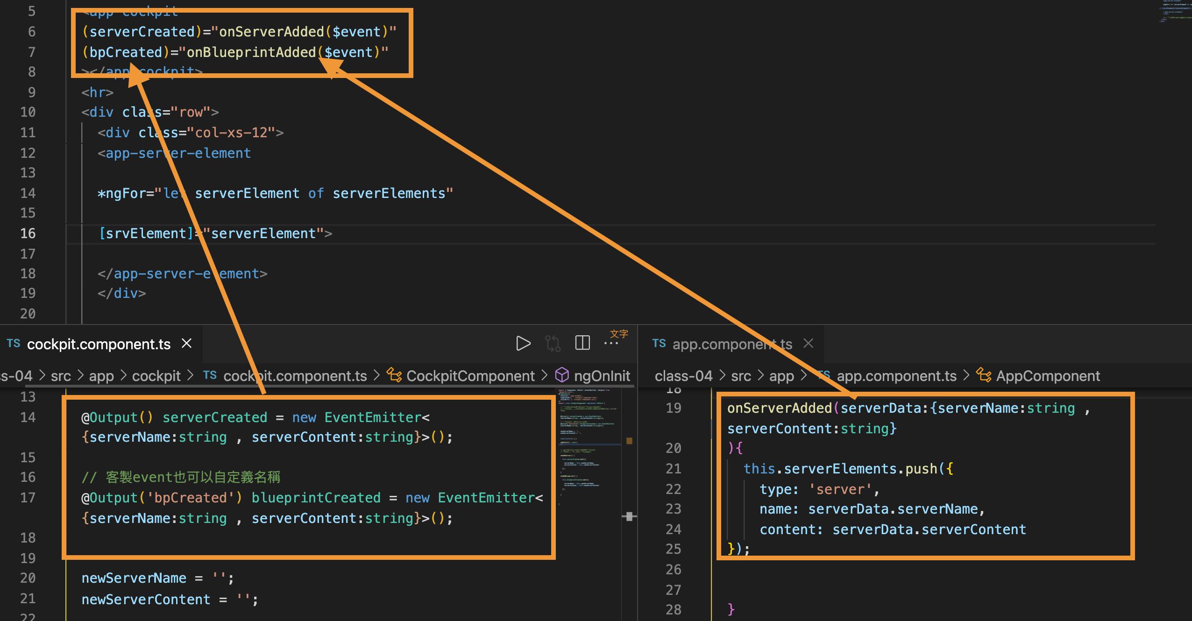
Task: Click 'serverCreated' property in cockpit component
Action: tap(215, 417)
